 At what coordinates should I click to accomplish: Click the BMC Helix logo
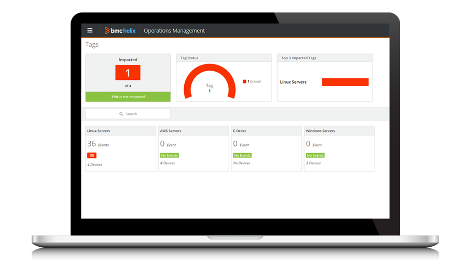coord(120,31)
